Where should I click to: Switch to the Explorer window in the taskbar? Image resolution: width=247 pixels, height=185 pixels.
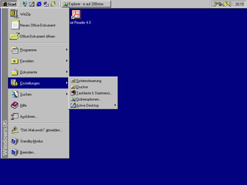pyautogui.click(x=86, y=4)
